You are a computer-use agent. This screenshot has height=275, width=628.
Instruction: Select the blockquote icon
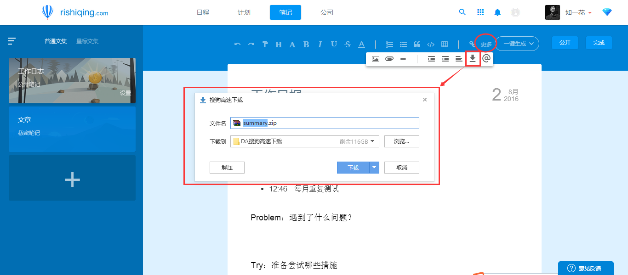417,44
